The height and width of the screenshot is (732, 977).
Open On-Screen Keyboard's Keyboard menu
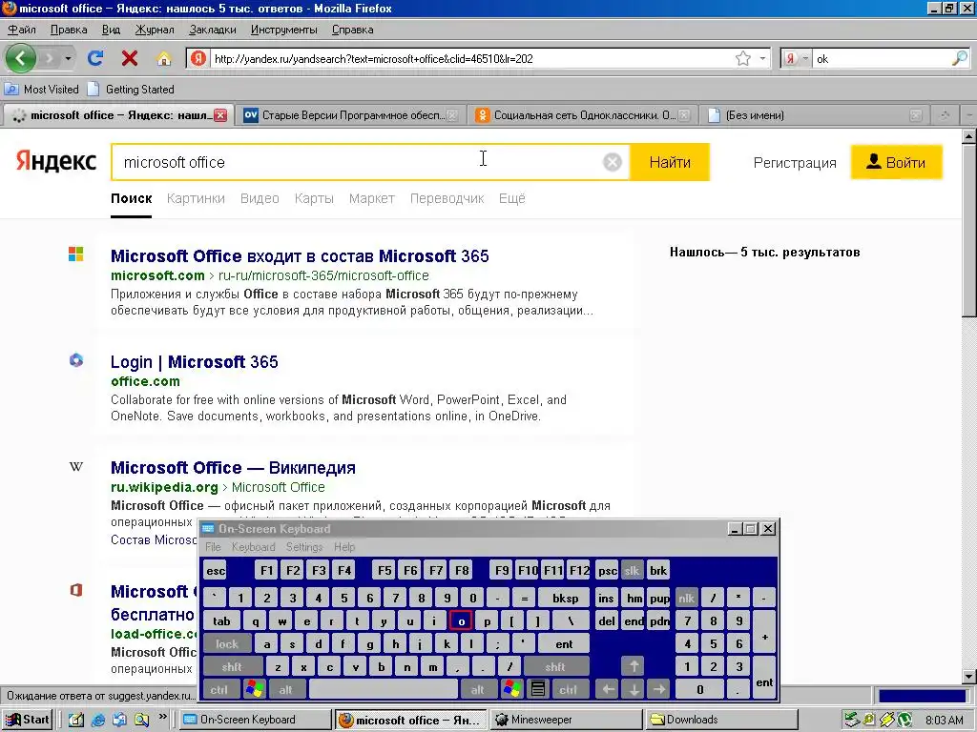click(x=253, y=546)
